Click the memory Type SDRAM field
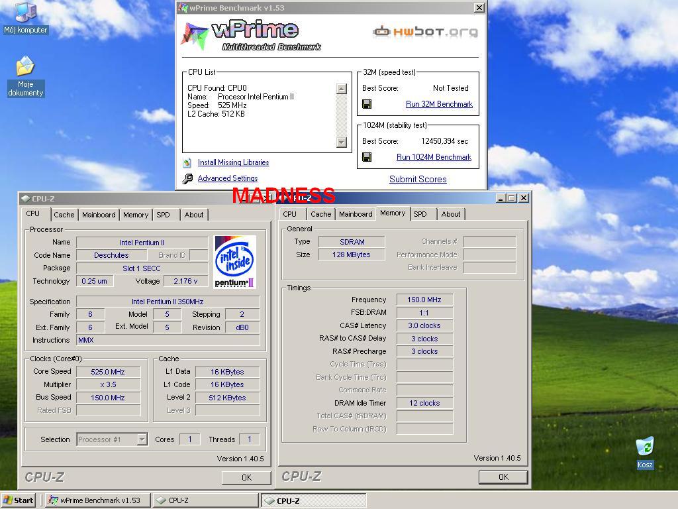This screenshot has height=509, width=678. [x=352, y=242]
